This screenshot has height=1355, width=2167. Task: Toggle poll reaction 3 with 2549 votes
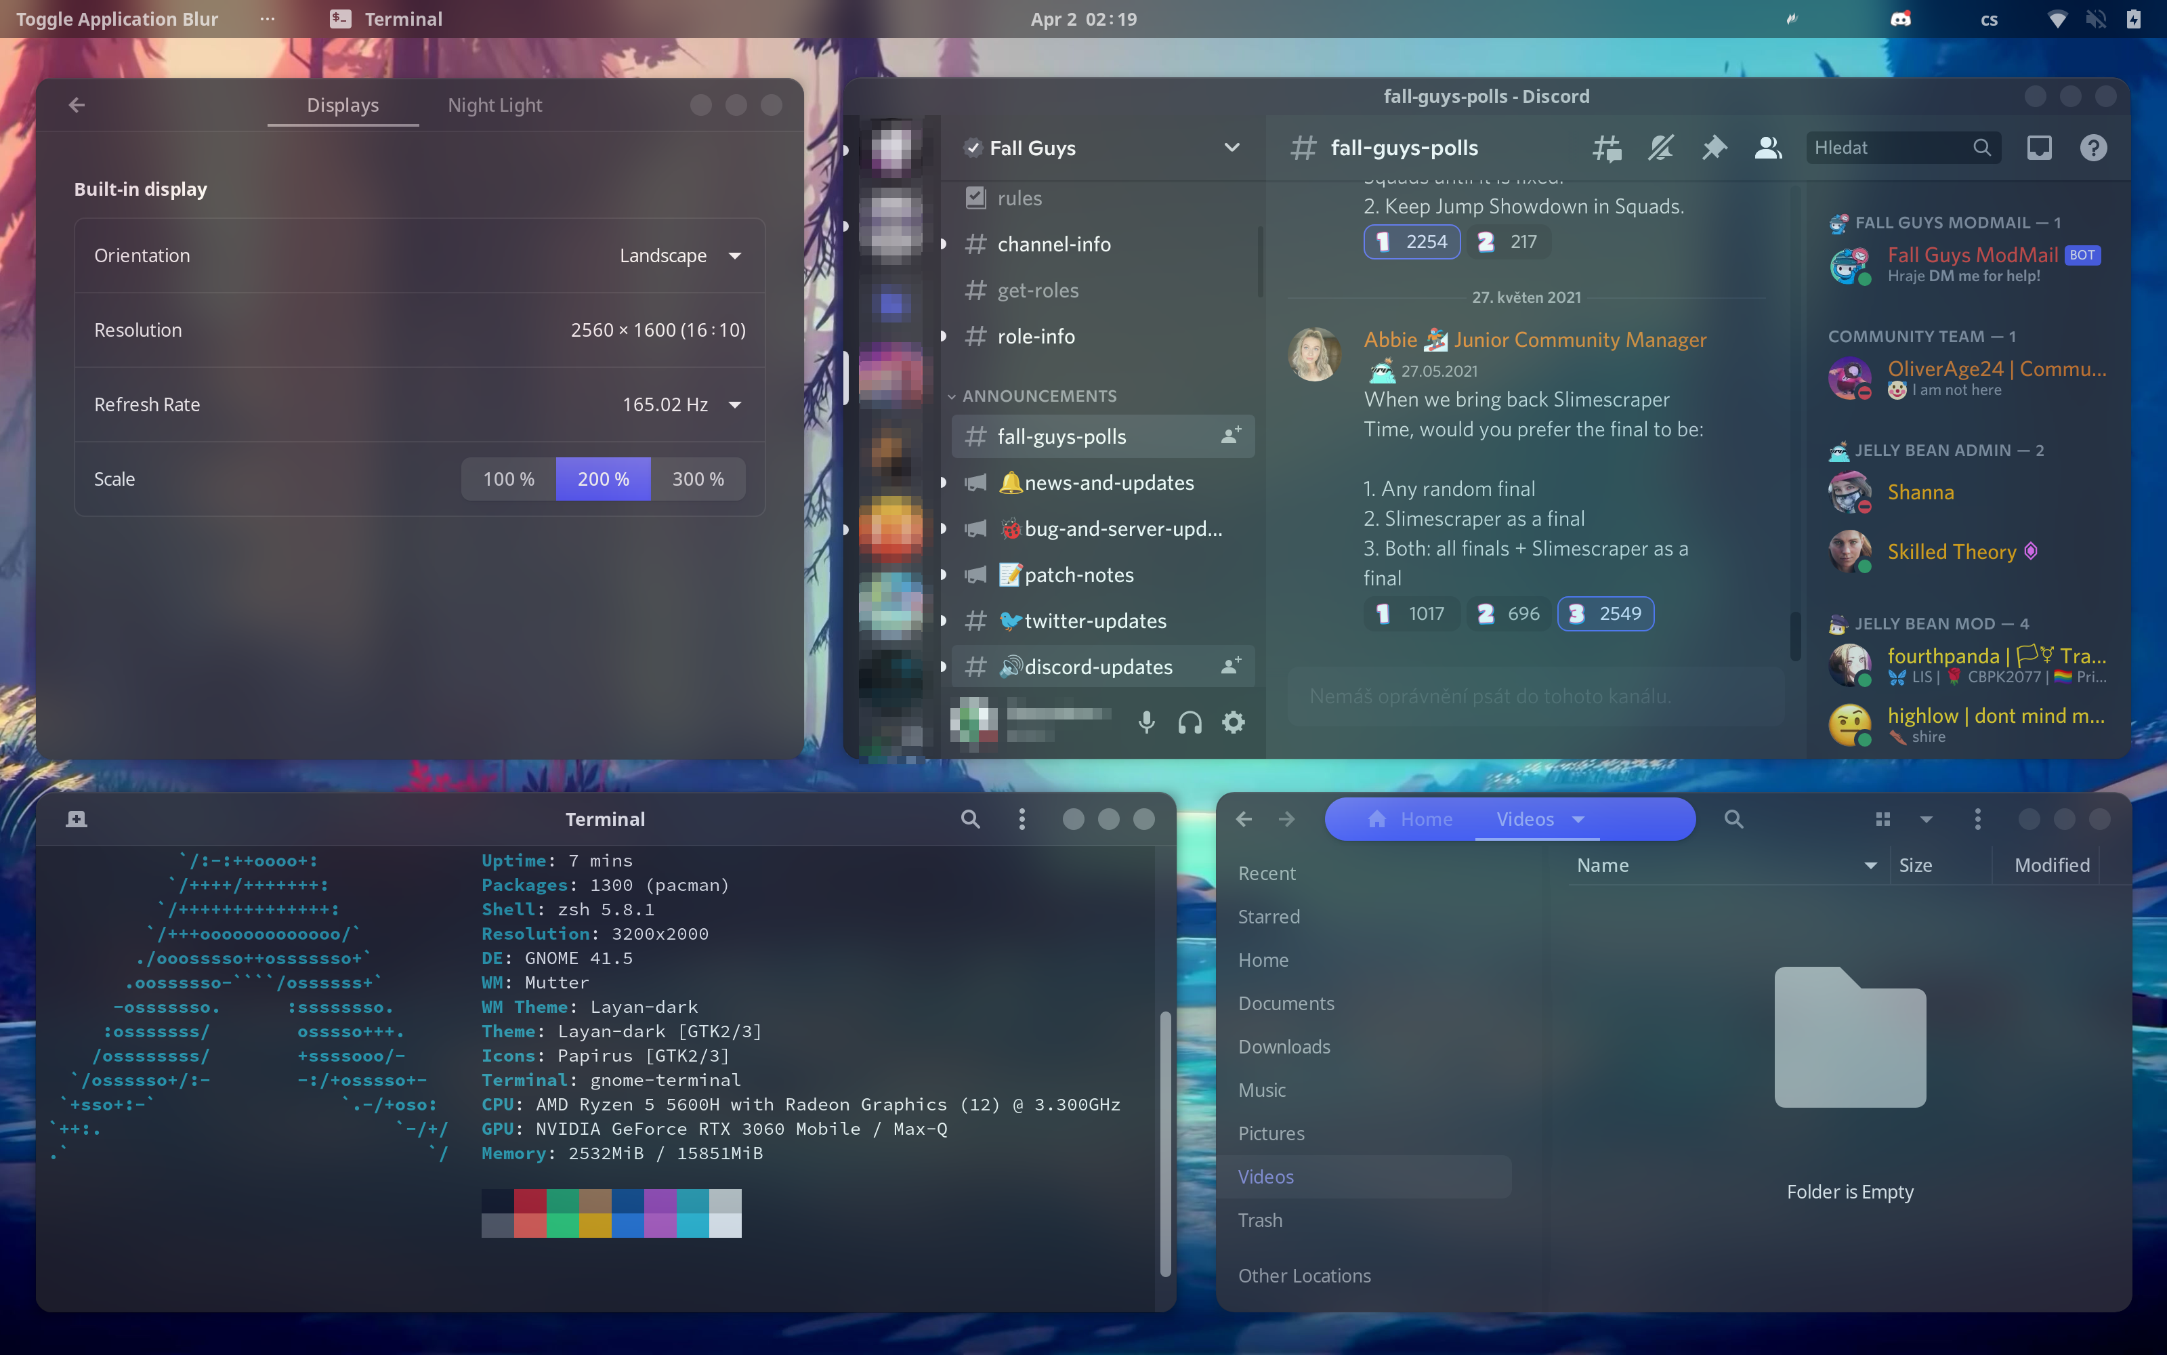pyautogui.click(x=1605, y=614)
